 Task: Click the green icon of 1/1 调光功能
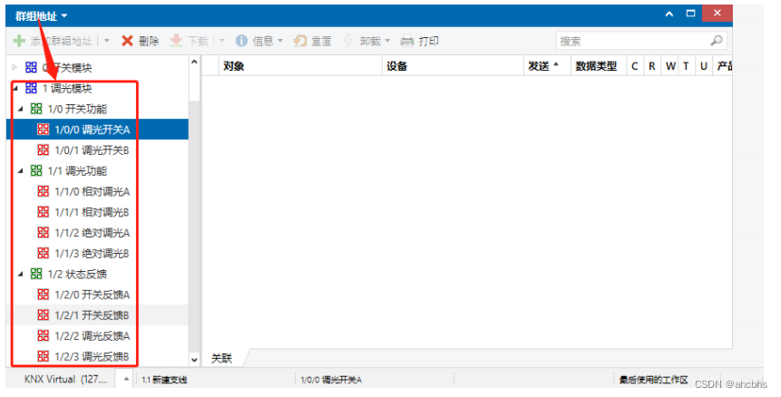[36, 170]
